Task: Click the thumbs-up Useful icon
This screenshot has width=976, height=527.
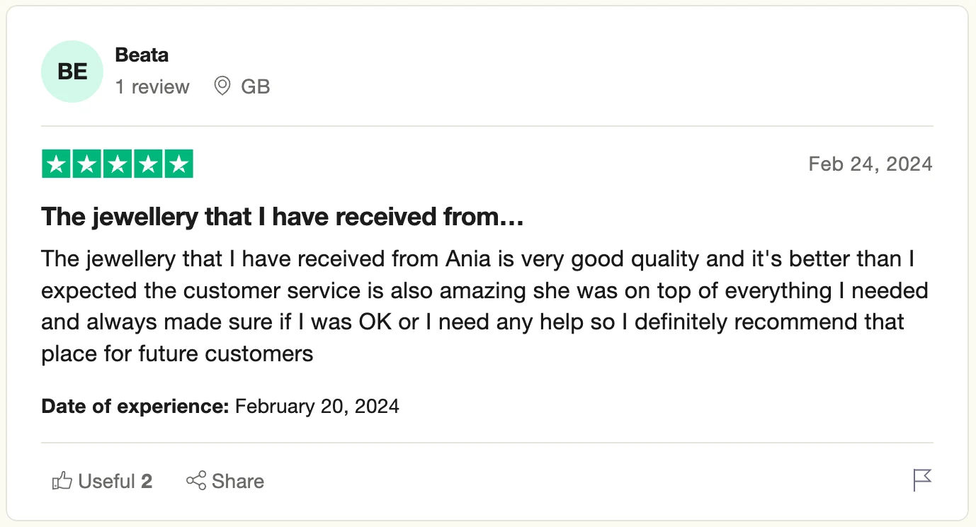Action: coord(62,482)
